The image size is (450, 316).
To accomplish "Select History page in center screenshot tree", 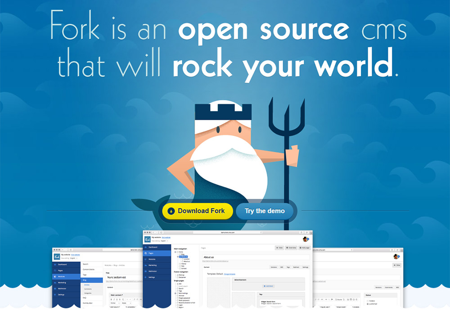I will (x=184, y=264).
